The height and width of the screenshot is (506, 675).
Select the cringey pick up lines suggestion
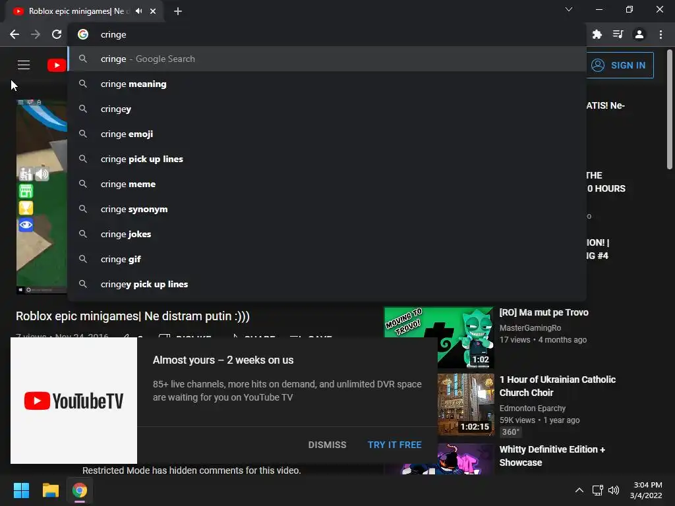pyautogui.click(x=327, y=284)
